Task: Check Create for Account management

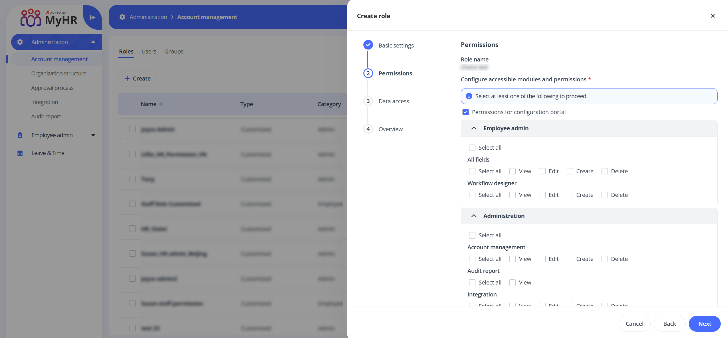Action: pos(570,259)
